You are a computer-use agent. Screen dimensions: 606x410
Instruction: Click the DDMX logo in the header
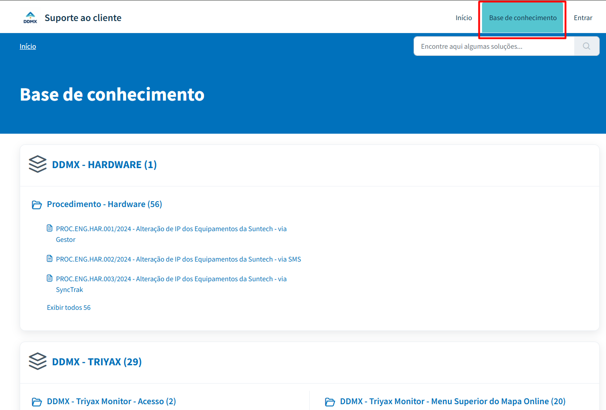(30, 18)
